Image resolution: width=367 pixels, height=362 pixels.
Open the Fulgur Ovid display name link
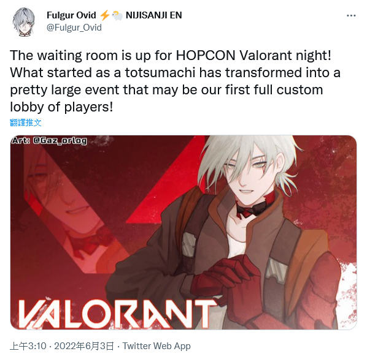coord(71,15)
